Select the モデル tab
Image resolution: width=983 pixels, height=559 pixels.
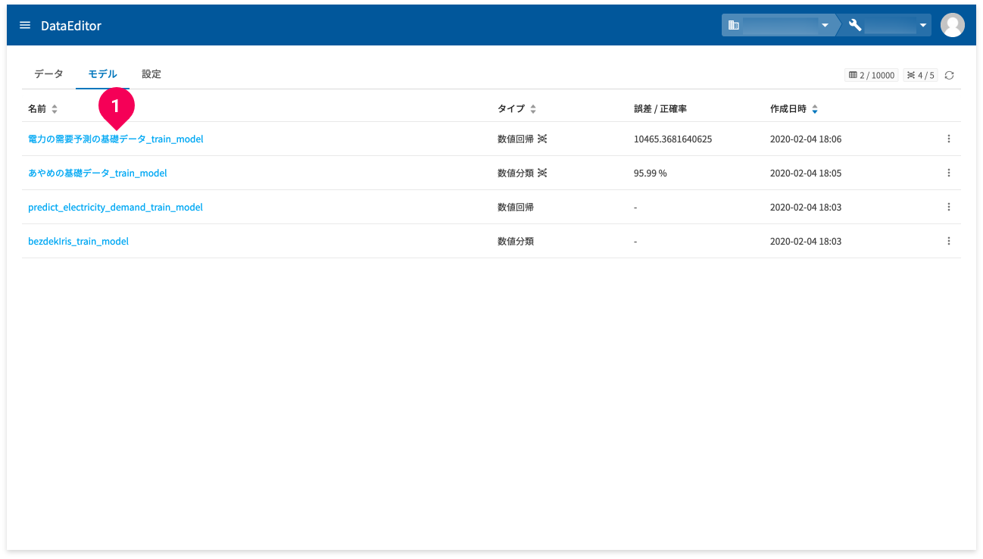[x=102, y=74]
